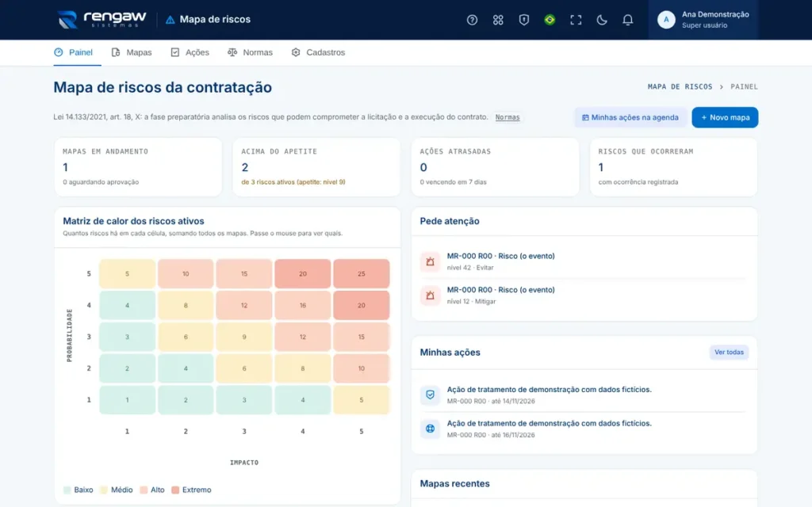Viewport: 812px width, 507px height.
Task: Click the Mapas recentes heading
Action: tap(454, 484)
